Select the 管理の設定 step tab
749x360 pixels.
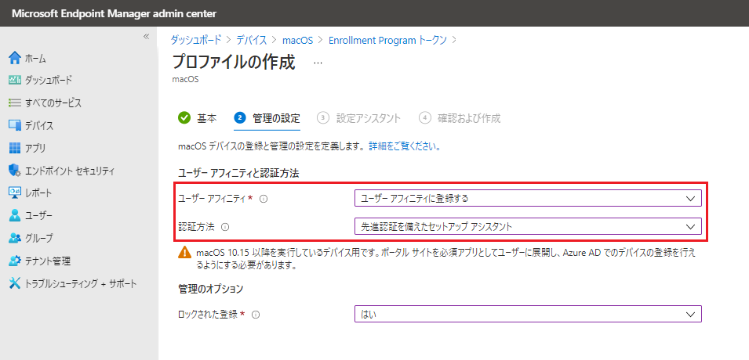pos(267,118)
